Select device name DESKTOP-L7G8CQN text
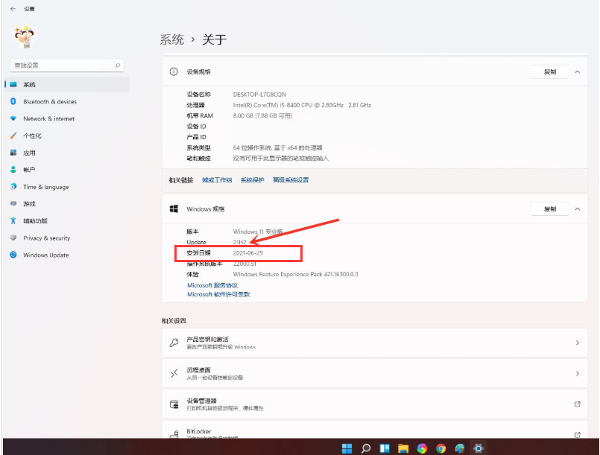 [x=259, y=95]
